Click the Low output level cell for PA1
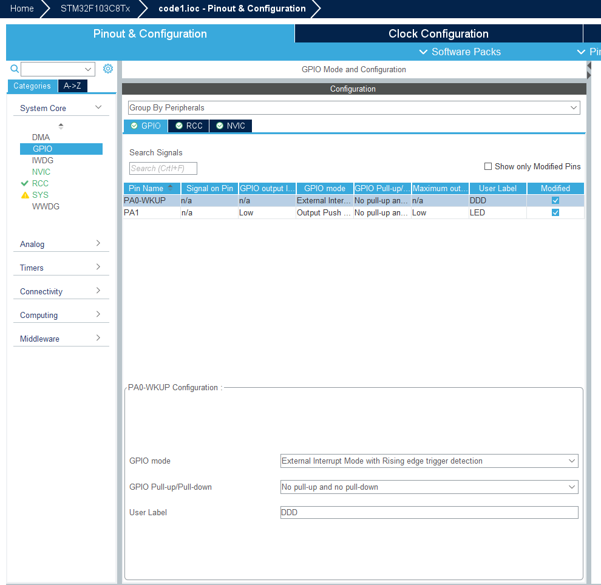601x585 pixels. [267, 212]
